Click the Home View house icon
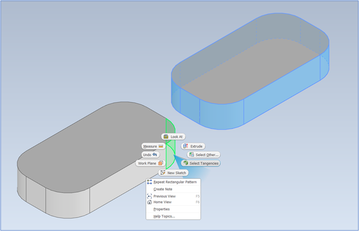 coord(149,202)
